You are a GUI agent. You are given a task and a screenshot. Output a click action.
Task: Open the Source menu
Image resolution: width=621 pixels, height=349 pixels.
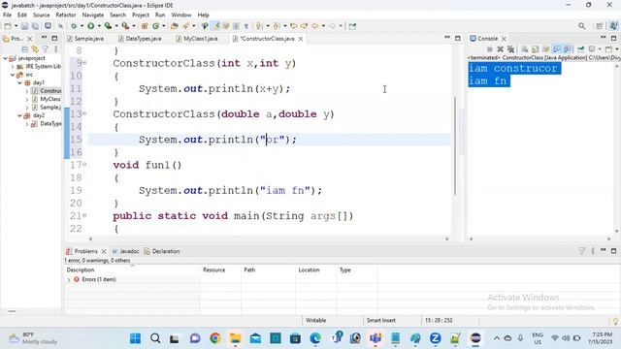pos(41,16)
